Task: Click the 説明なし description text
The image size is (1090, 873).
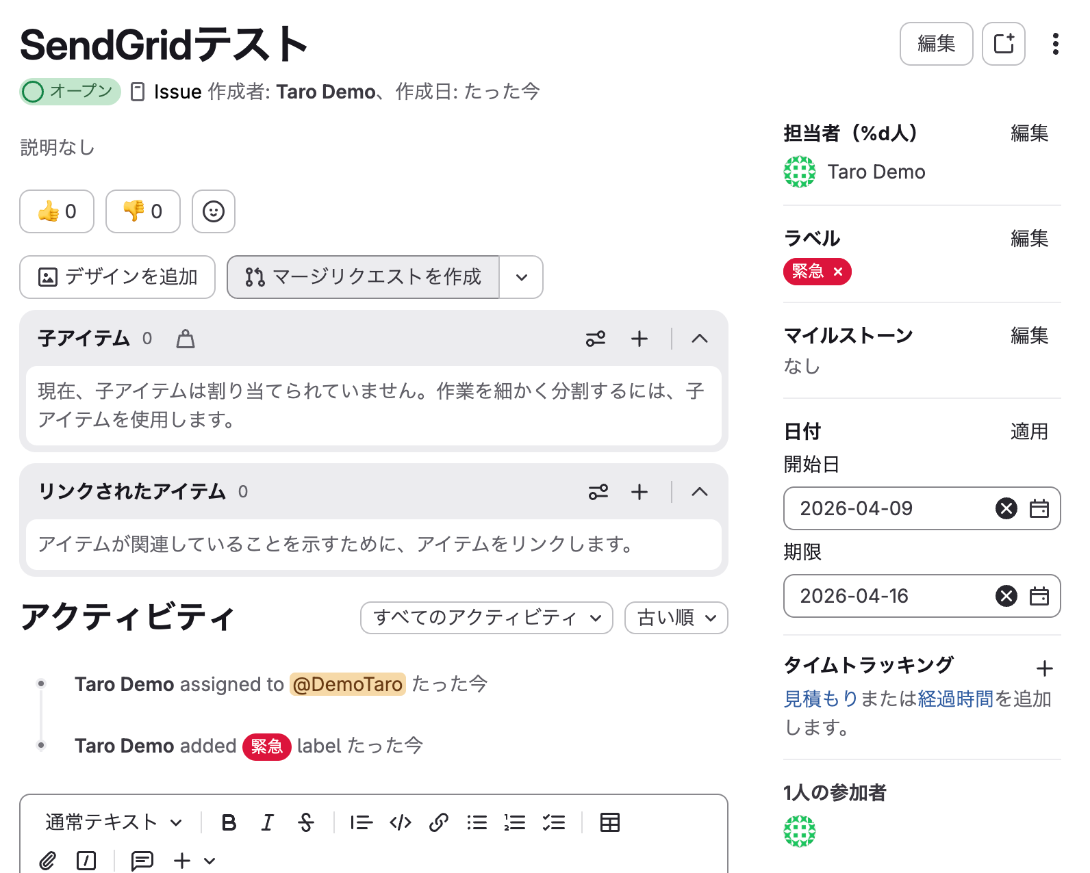Action: tap(58, 147)
